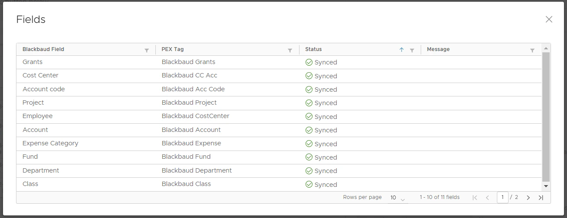Sort by Message column header
The image size is (567, 218).
point(438,49)
